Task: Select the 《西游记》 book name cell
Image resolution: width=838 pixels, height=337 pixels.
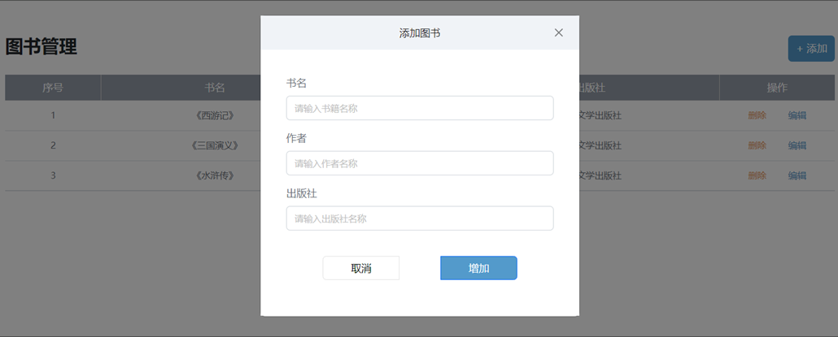Action: tap(215, 115)
